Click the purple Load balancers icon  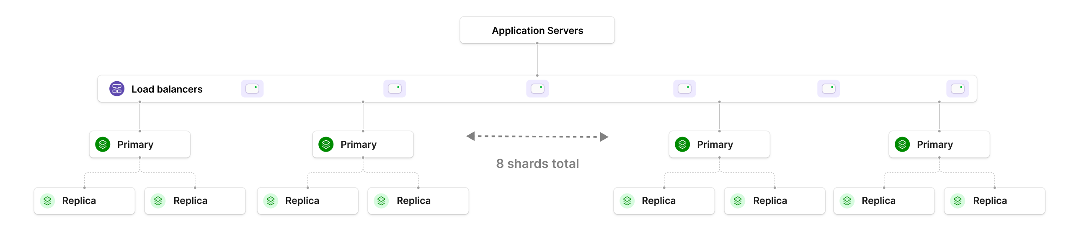117,89
